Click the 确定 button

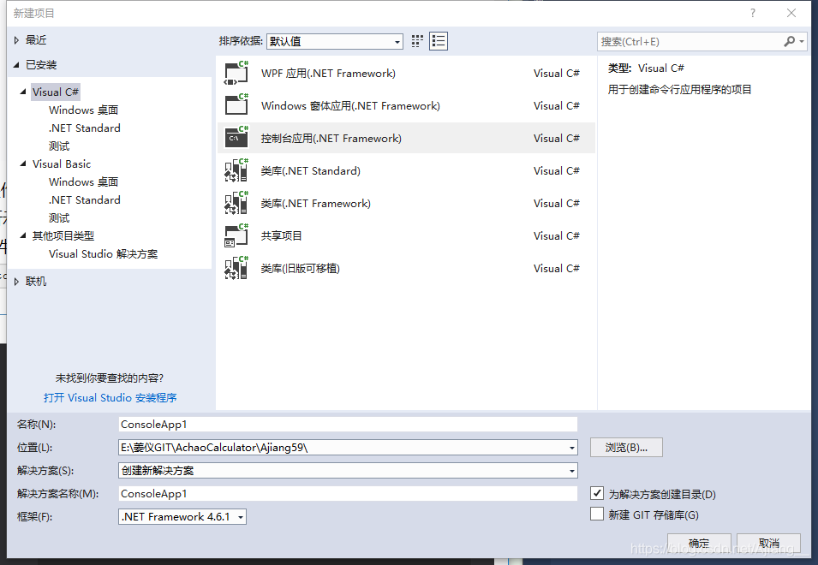click(699, 543)
